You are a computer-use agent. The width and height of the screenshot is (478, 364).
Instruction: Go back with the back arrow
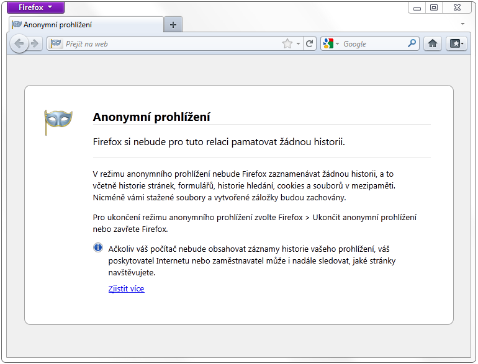pos(19,43)
